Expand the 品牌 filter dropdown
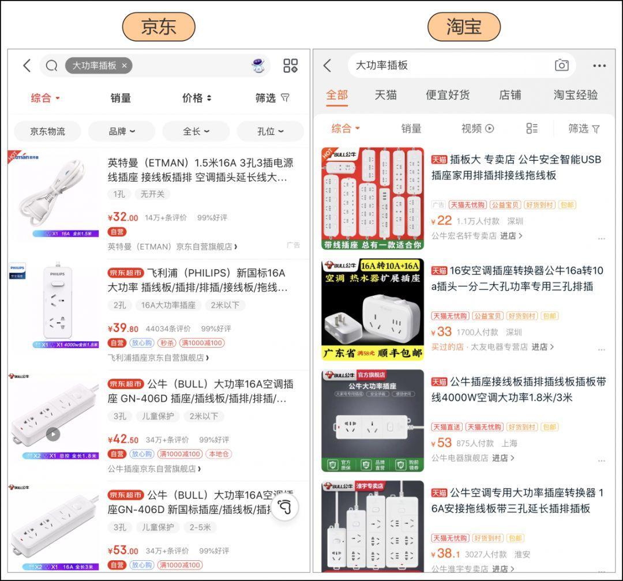This screenshot has height=581, width=623. [122, 131]
